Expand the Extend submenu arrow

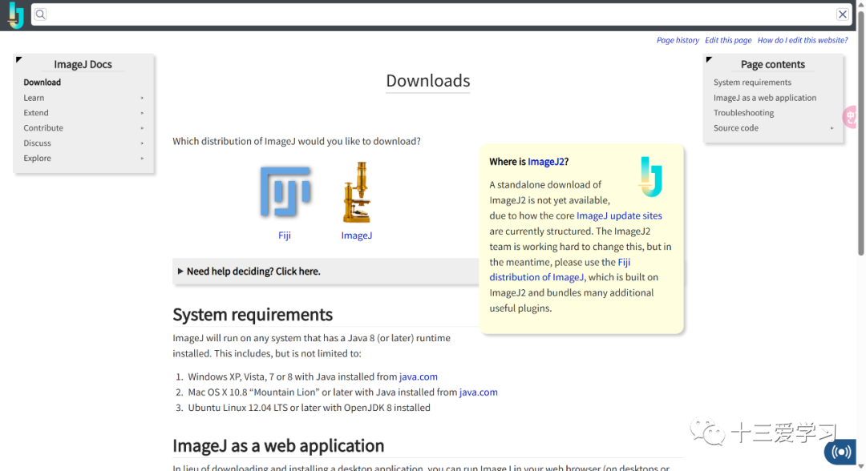(142, 113)
